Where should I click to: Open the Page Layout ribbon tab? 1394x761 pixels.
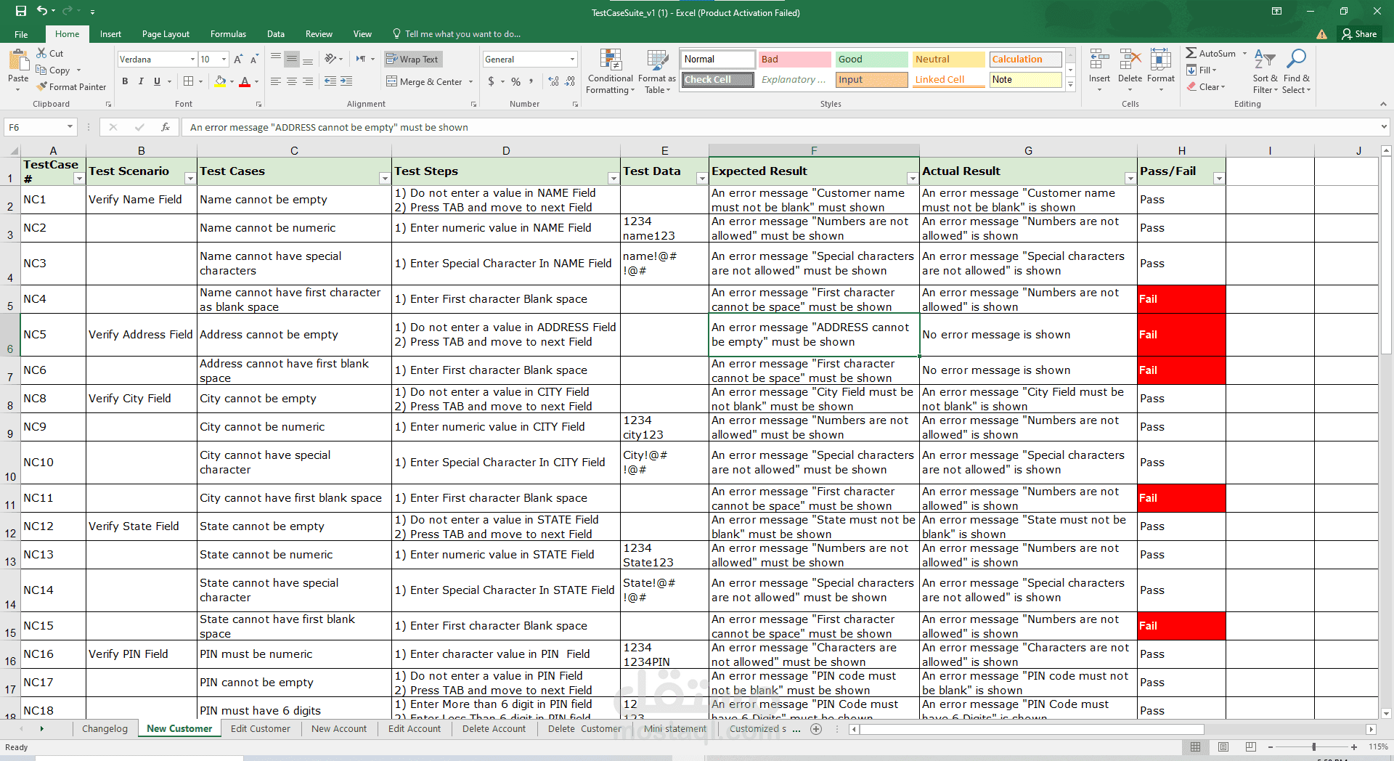166,34
